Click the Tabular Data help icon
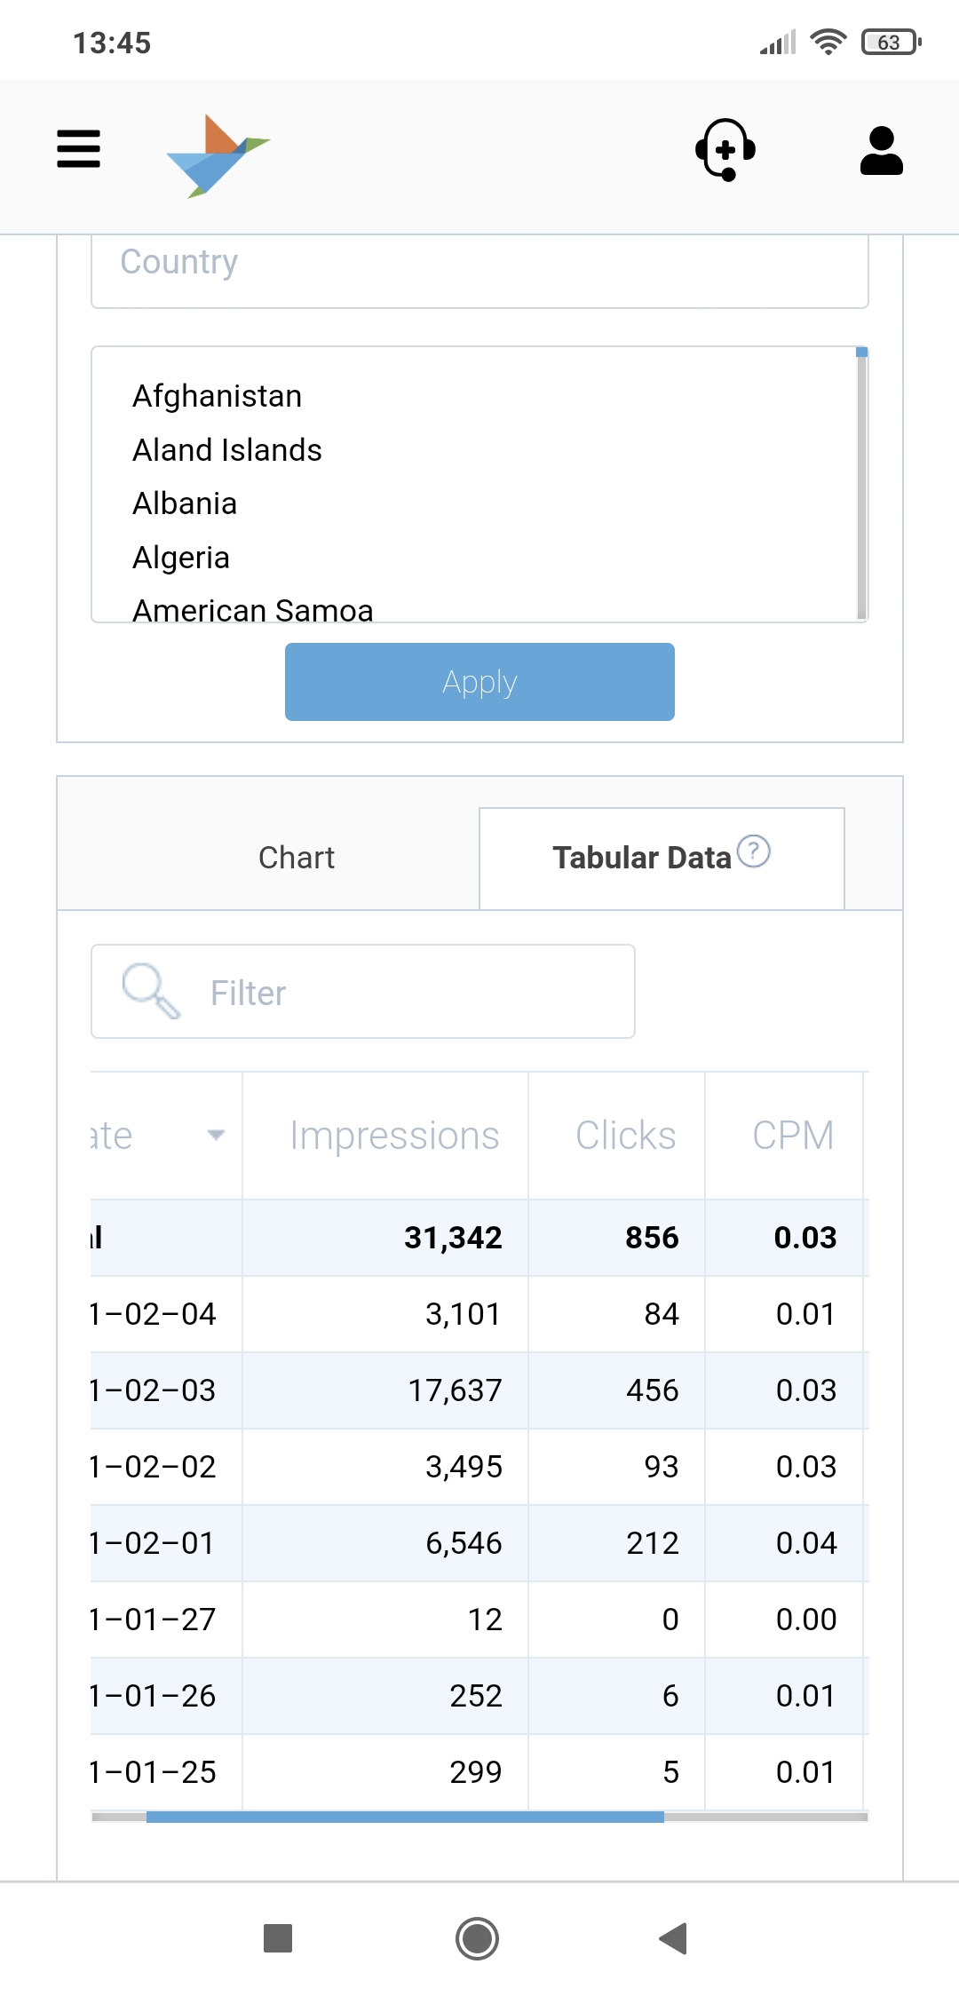Image resolution: width=959 pixels, height=1996 pixels. click(x=754, y=851)
